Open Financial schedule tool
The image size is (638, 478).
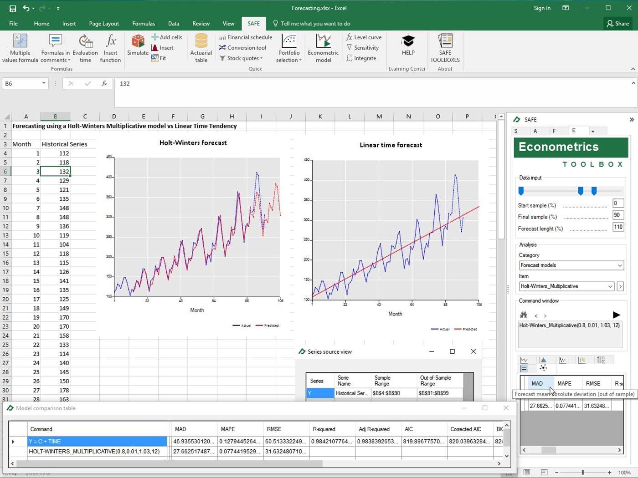245,37
